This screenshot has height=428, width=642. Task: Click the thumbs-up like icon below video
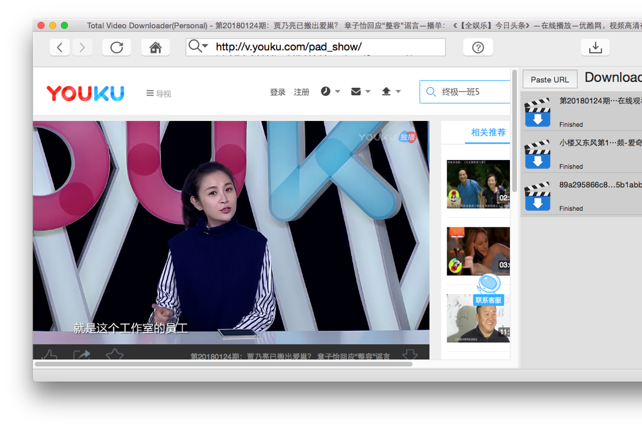49,355
